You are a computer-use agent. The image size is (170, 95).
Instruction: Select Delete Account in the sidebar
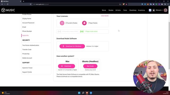click(27, 58)
